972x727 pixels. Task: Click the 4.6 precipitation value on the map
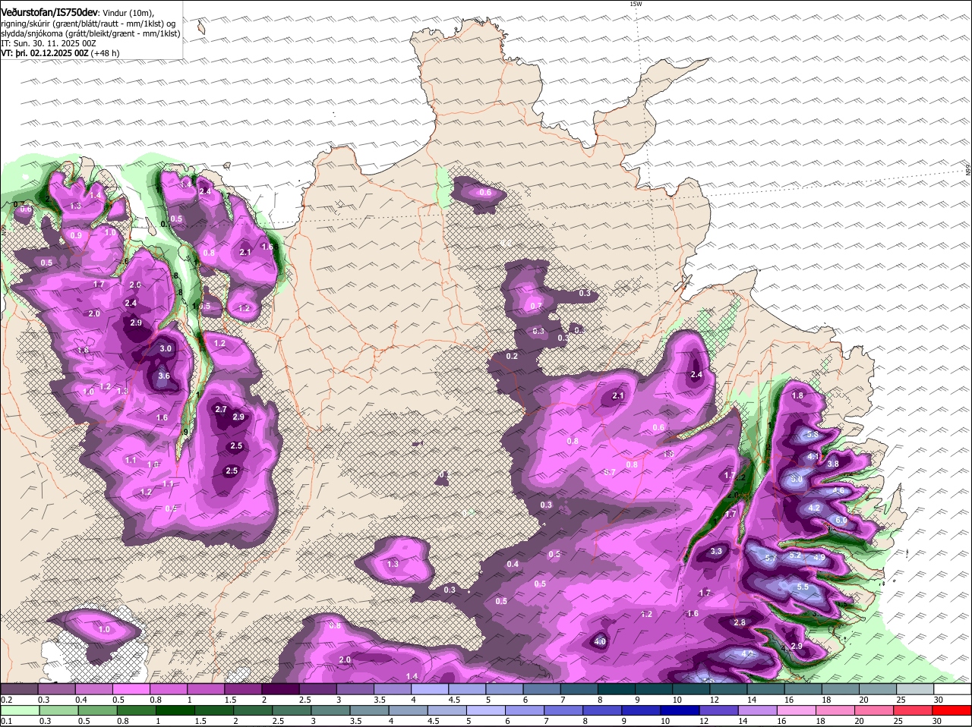pos(838,491)
